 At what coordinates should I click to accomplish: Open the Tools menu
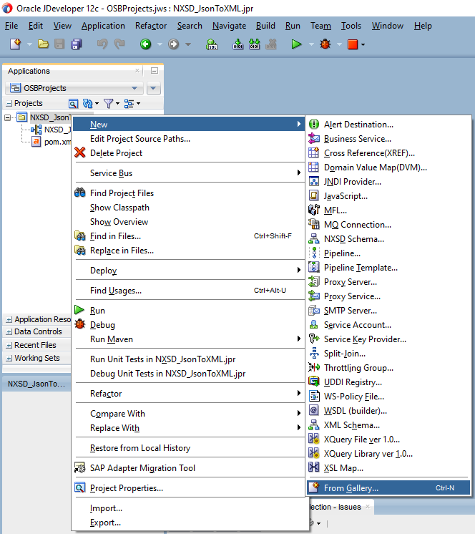click(351, 26)
